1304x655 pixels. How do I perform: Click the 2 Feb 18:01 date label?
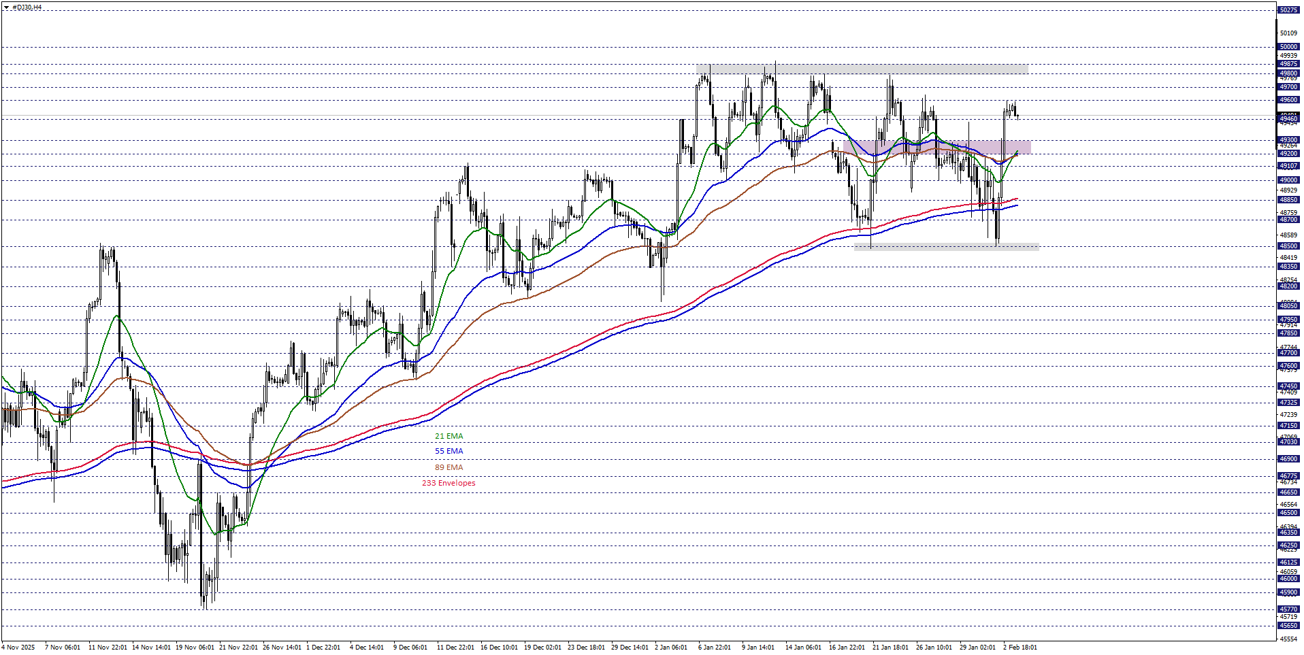1020,647
